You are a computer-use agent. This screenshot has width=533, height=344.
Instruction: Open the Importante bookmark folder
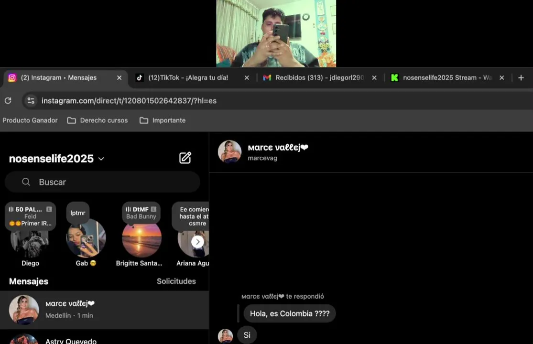point(163,120)
